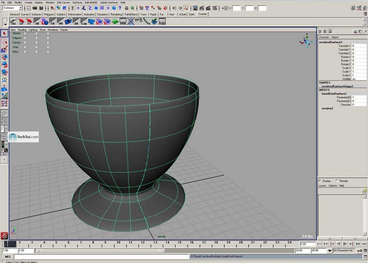Open the help question mark icon
The image size is (368, 263).
tap(120, 8)
